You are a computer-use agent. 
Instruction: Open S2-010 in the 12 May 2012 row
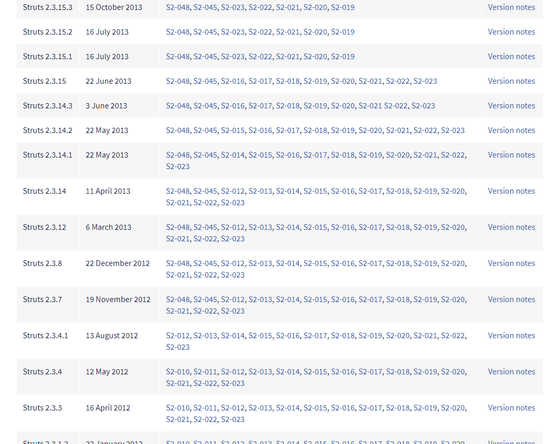click(178, 372)
